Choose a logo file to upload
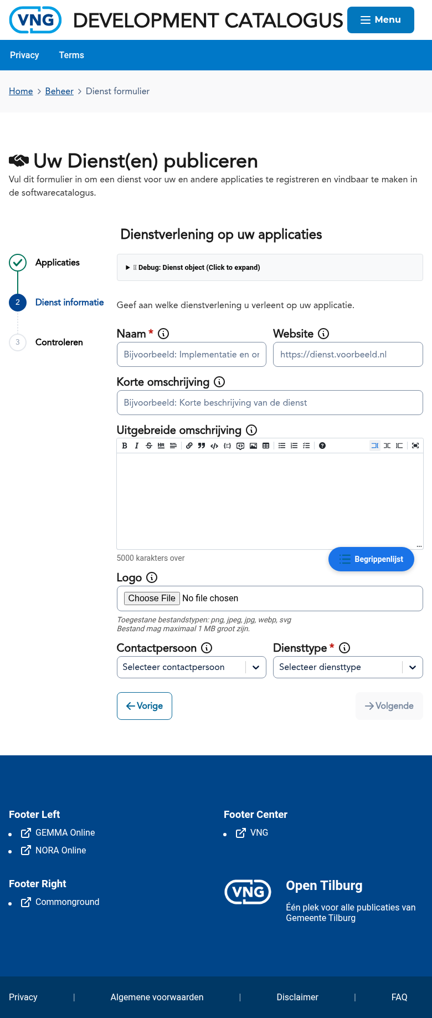The image size is (432, 1018). (x=152, y=598)
